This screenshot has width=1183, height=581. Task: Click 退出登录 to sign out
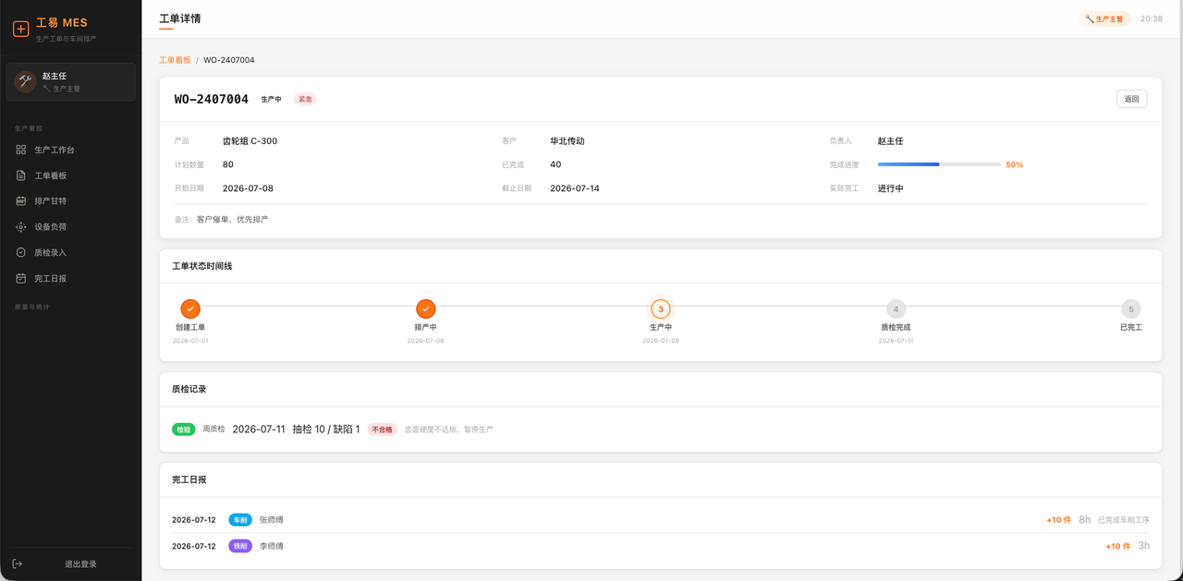click(x=71, y=563)
